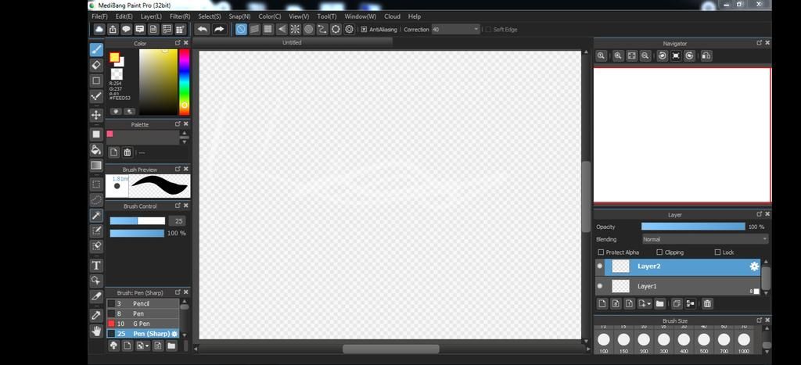Open the Select(S) menu
This screenshot has height=365, width=801.
[x=210, y=16]
